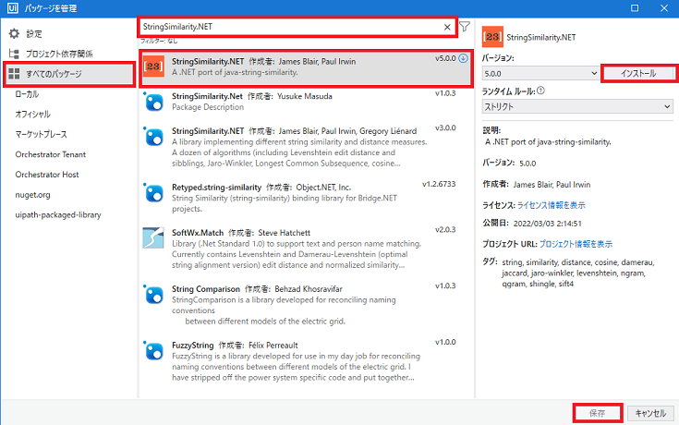The image size is (679, 425).
Task: Click icon of StringSimilarity.NET v3.0.0
Action: [153, 137]
